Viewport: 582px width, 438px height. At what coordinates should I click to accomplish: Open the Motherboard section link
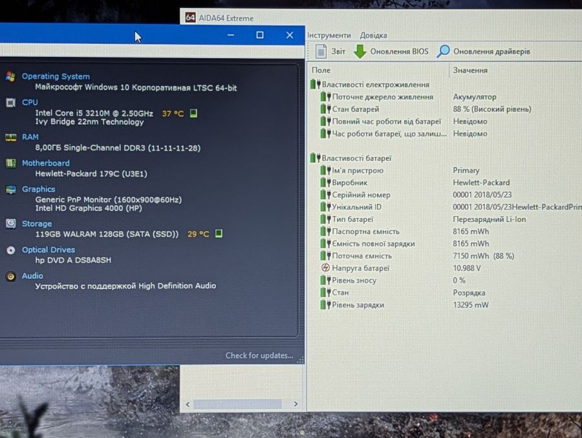click(46, 163)
